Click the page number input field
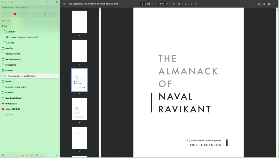Image resolution: width=279 pixels, height=158 pixels. pos(142,4)
